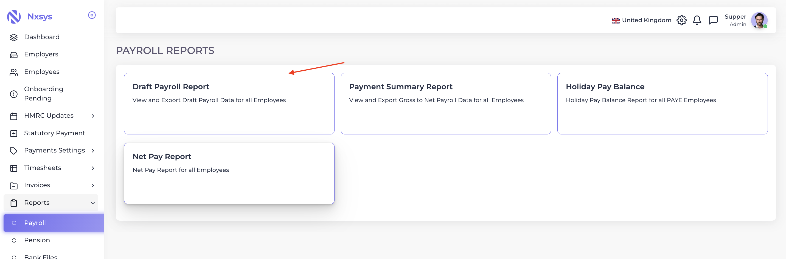Click the Employees people icon
The width and height of the screenshot is (786, 259).
(14, 72)
